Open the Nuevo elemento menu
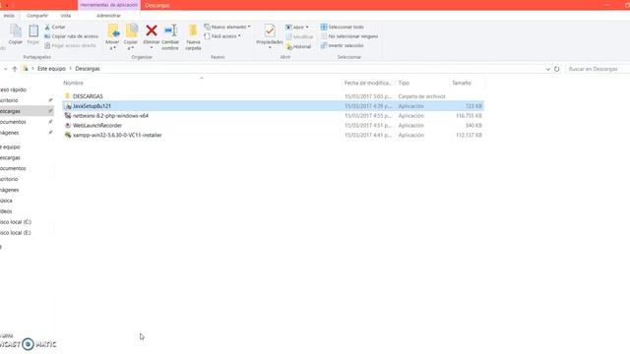This screenshot has height=354, width=630. (x=227, y=27)
